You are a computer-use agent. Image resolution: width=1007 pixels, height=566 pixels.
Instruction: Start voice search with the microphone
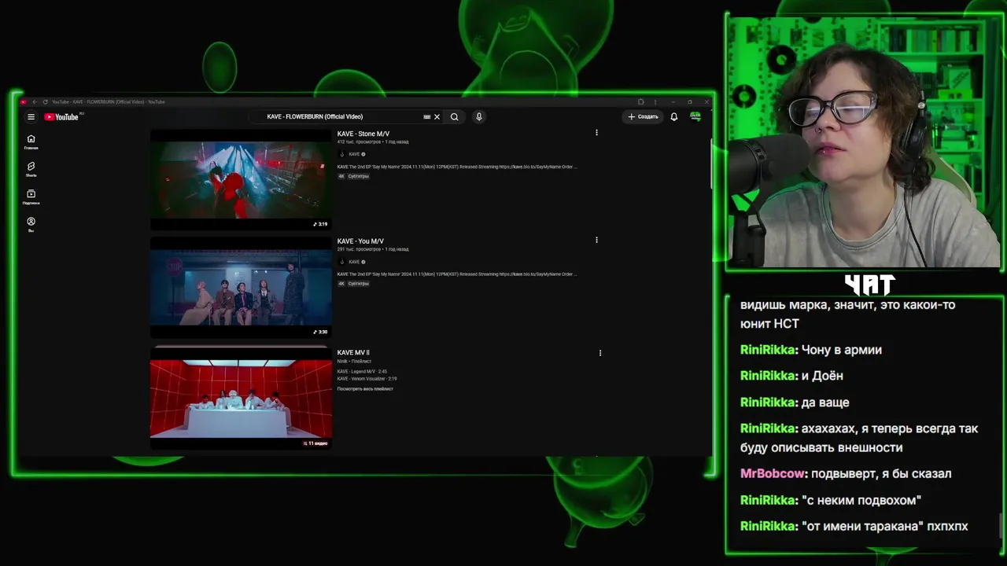pos(478,117)
